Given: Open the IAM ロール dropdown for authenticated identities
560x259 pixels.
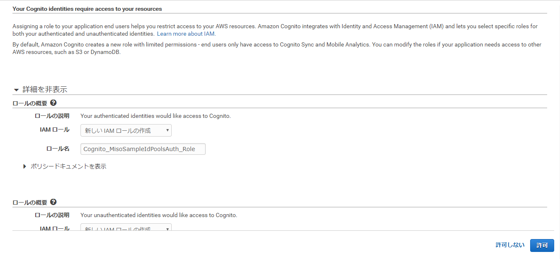Looking at the screenshot, I should coord(126,131).
